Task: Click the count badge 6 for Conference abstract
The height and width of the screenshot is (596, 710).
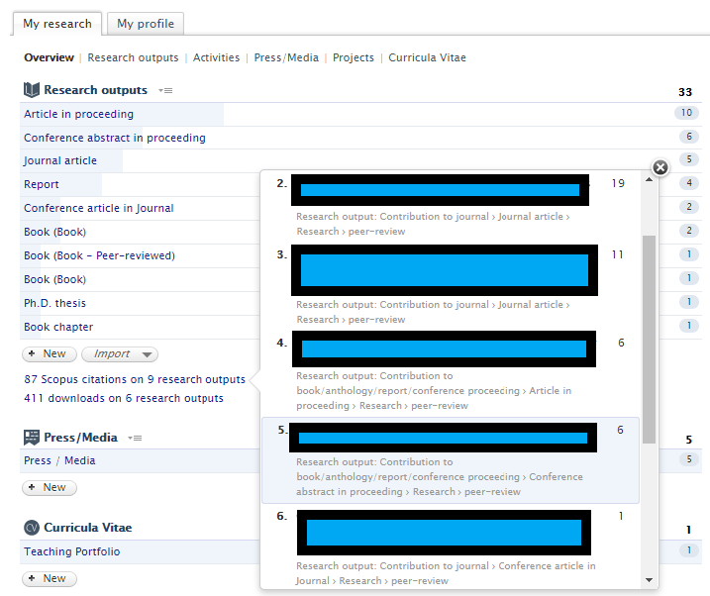Action: pyautogui.click(x=689, y=137)
